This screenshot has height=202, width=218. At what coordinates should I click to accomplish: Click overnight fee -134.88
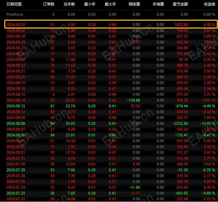point(133,100)
